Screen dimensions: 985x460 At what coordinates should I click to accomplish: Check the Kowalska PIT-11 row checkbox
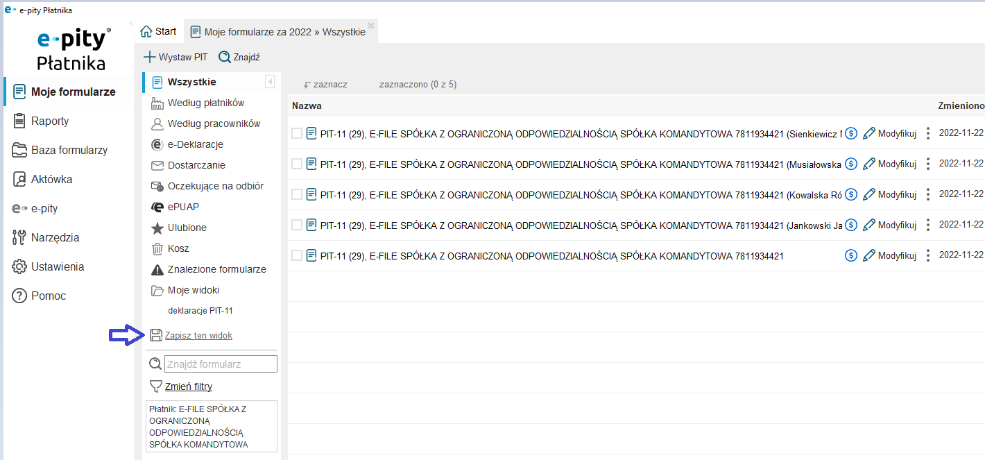click(x=297, y=194)
